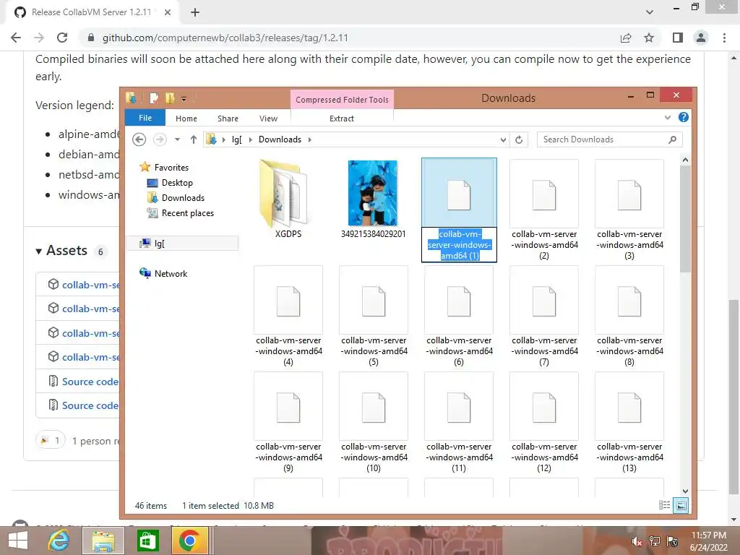Image resolution: width=740 pixels, height=555 pixels.
Task: Select the collab-vm-server-windows-amd64 (11) file
Action: click(x=459, y=422)
